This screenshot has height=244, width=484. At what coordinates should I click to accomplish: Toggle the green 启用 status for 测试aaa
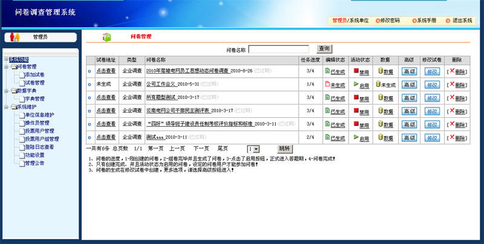coord(356,137)
